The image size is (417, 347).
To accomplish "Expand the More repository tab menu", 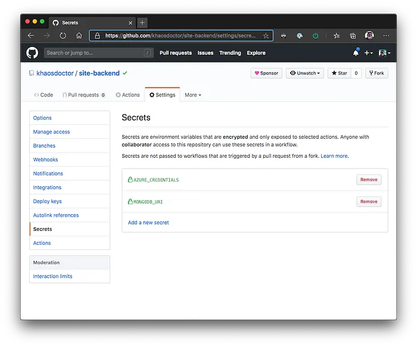I will coord(193,95).
